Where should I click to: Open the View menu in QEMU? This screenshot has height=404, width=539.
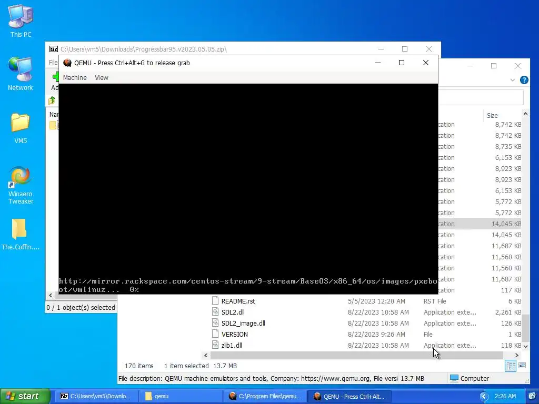tap(102, 78)
